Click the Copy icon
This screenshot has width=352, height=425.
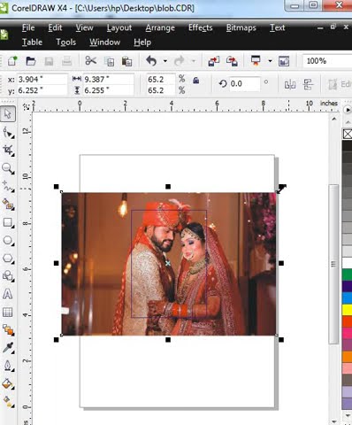coord(110,61)
